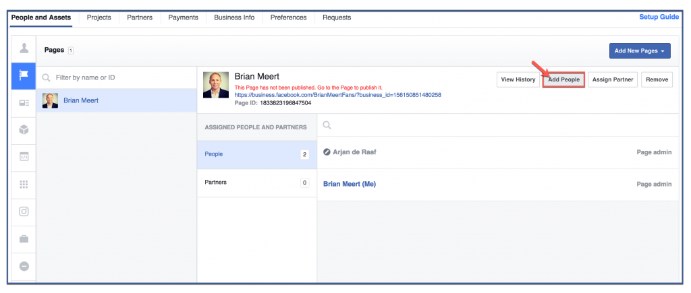Open the Partners tab

pyautogui.click(x=140, y=18)
